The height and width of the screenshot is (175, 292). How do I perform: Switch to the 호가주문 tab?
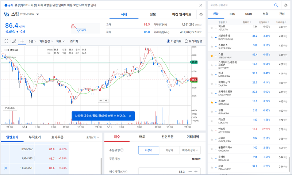(x=57, y=137)
